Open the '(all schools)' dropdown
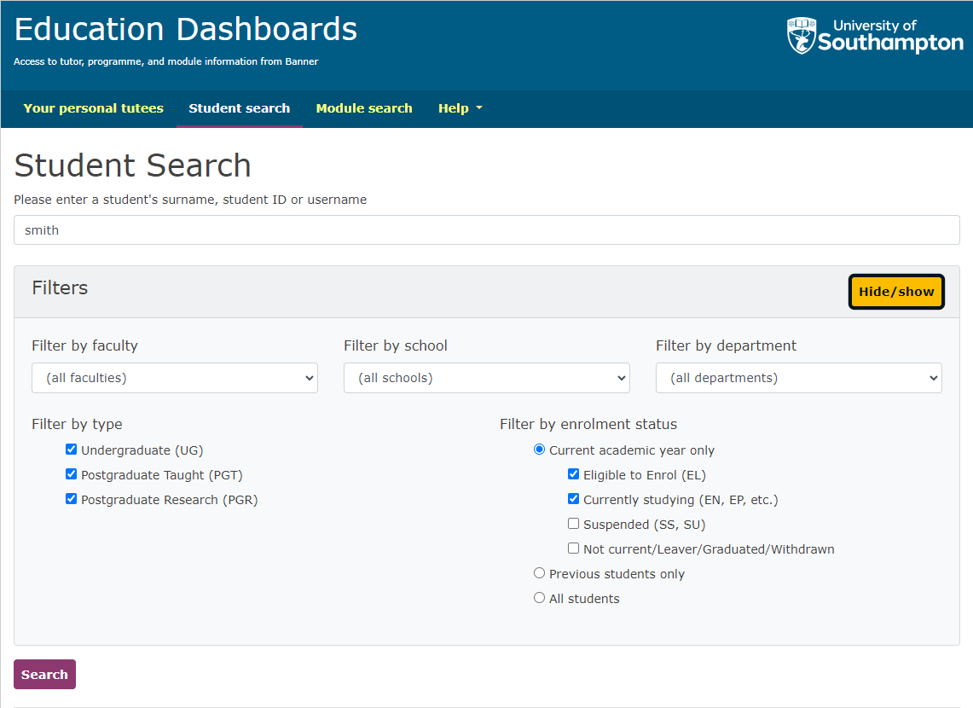Viewport: 973px width, 708px height. [486, 377]
